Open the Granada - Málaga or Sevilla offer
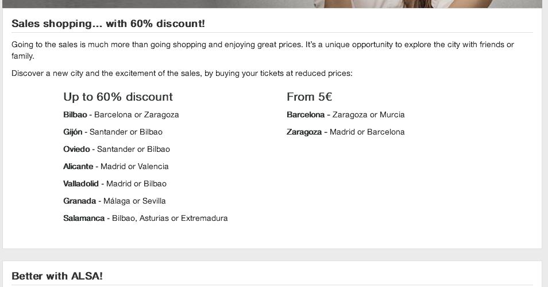Image resolution: width=548 pixels, height=287 pixels. [x=114, y=201]
